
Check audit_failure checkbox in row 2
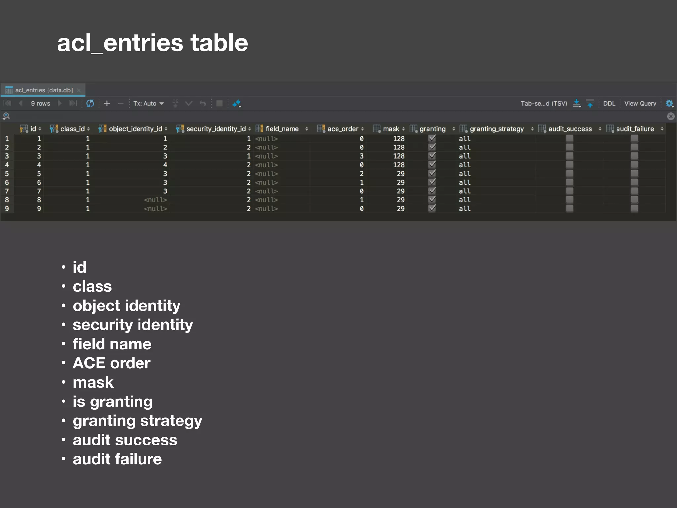pyautogui.click(x=634, y=147)
